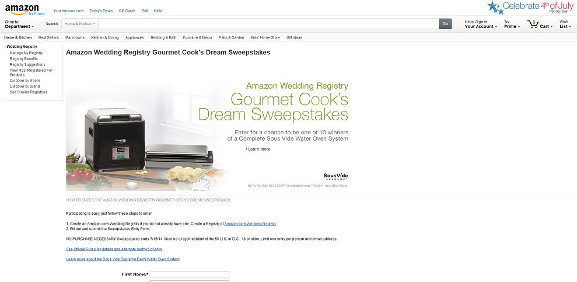Open the Kitchen & Dining menu item

(105, 37)
